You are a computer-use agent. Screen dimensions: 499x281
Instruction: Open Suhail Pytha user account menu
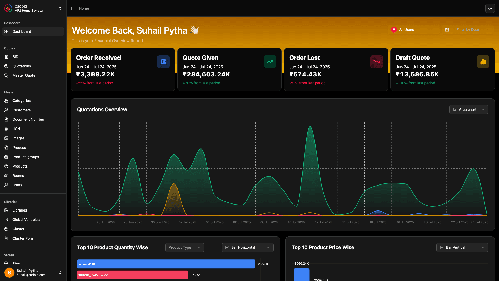pos(33,273)
